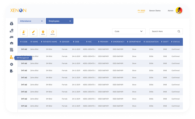Open the warehouse sidebar icon

click(x=12, y=43)
